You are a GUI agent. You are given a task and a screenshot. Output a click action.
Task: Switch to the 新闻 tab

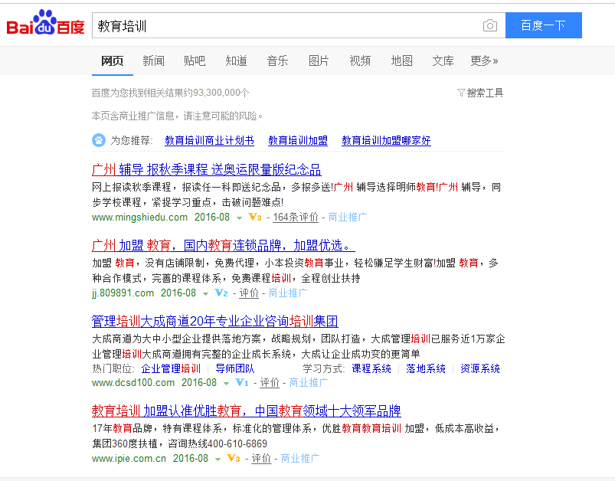pos(153,61)
